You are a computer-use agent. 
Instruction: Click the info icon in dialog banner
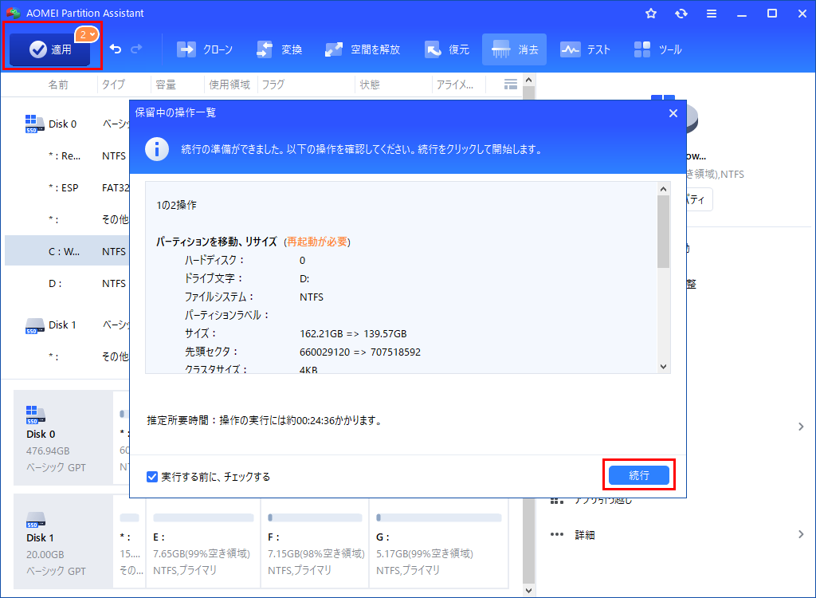(x=157, y=150)
